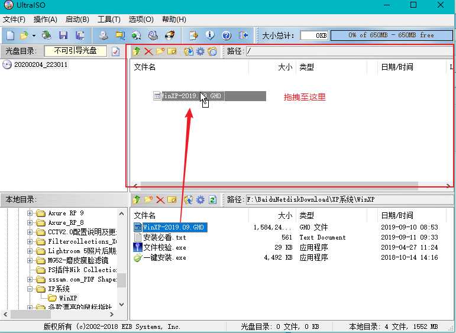Sort disc image files by 文件名 column
Viewport: 456px width, 333px height.
click(190, 67)
